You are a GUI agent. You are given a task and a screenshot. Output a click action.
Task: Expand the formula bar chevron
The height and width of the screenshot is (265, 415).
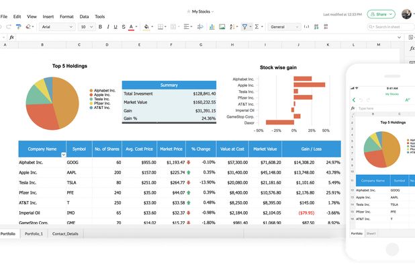click(x=399, y=38)
